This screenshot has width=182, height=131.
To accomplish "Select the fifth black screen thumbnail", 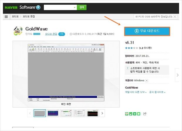I will pos(93,113).
